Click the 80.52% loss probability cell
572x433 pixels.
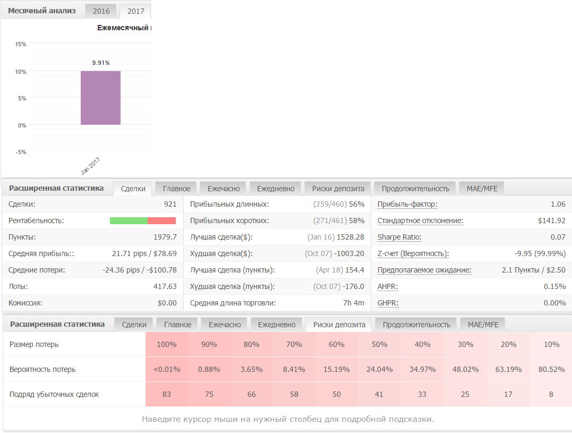click(x=551, y=369)
